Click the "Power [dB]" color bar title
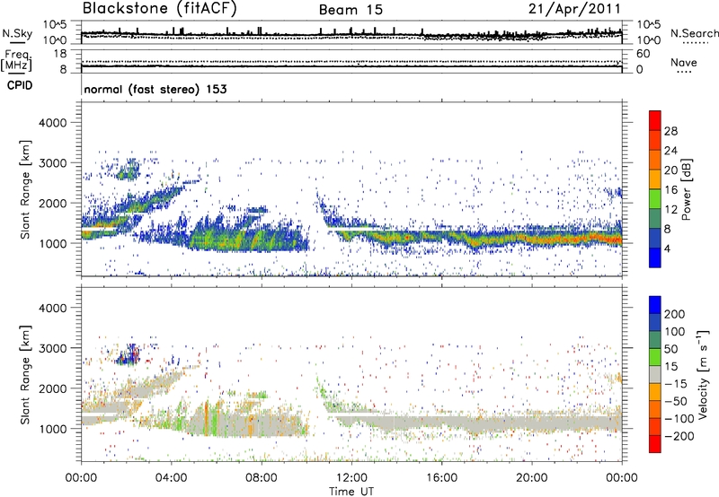This screenshot has height=497, width=719. point(687,189)
